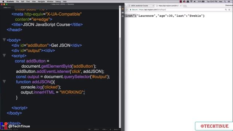Click the INS insert mode indicator

89,130
